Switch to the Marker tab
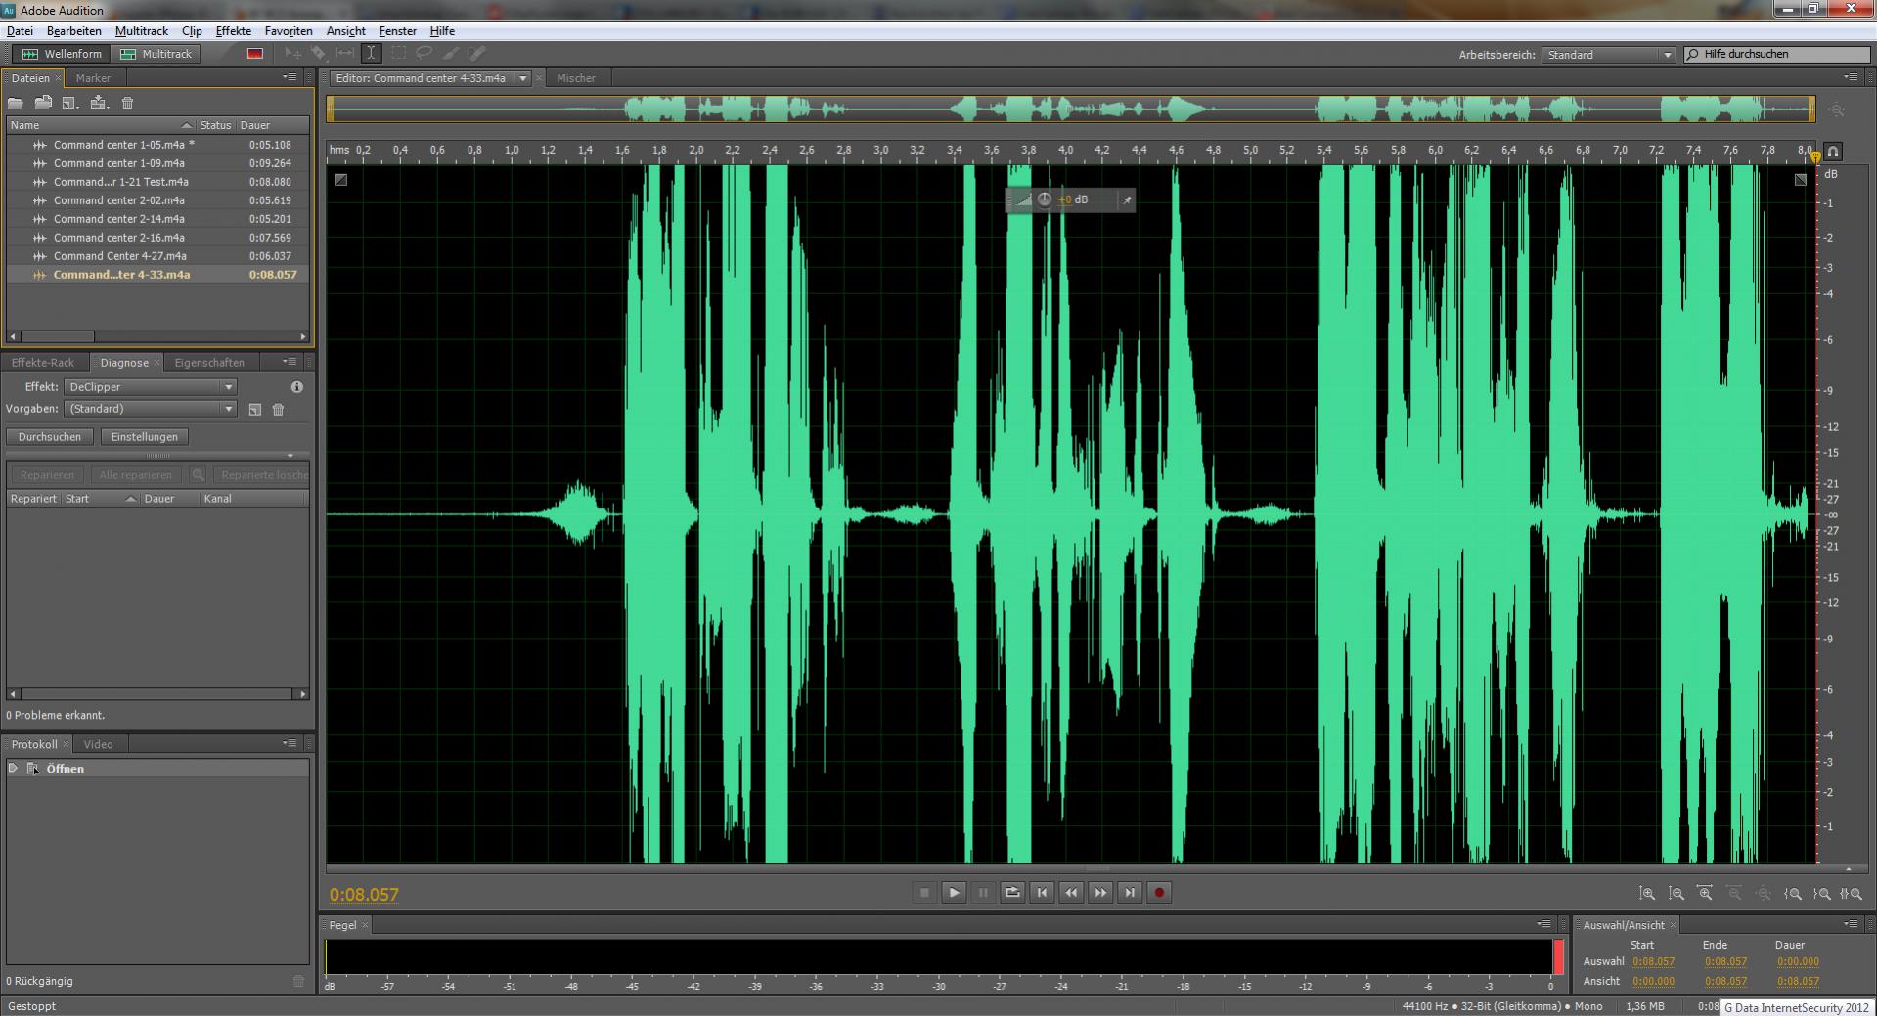The height and width of the screenshot is (1016, 1877). [93, 78]
